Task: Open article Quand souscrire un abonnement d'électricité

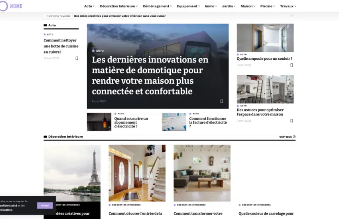Action: (131, 122)
